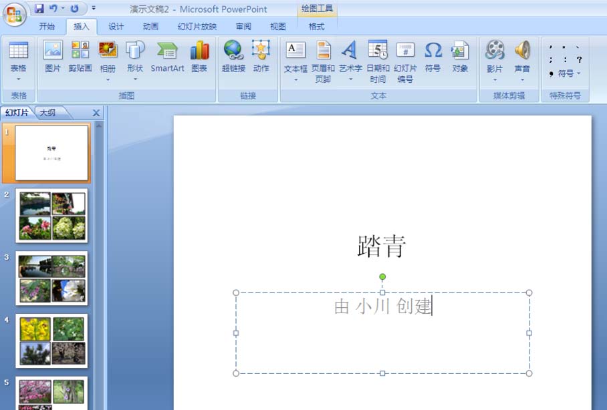The image size is (607, 410).
Task: Switch to the 大纲 outline pane tab
Action: (47, 113)
